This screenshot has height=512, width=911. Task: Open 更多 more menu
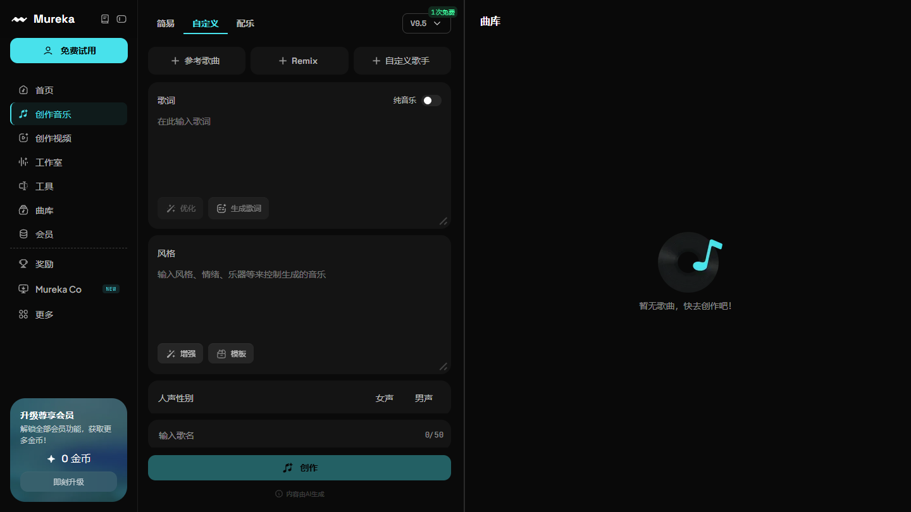pyautogui.click(x=68, y=315)
